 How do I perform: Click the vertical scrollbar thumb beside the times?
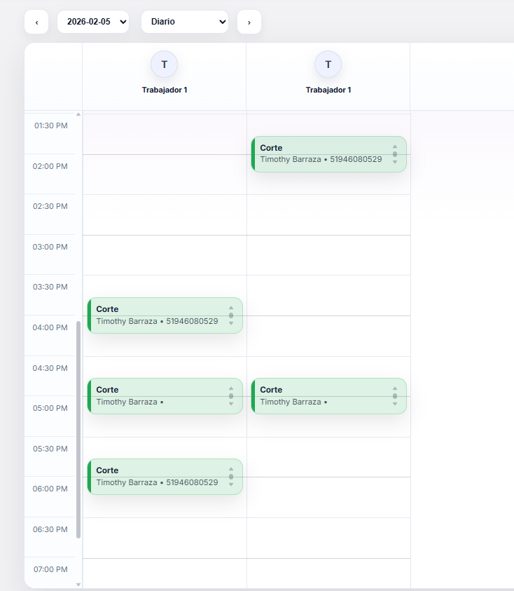[x=78, y=429]
